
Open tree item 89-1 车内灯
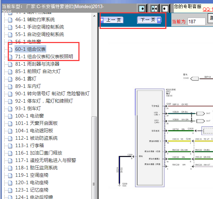[x=28, y=86]
